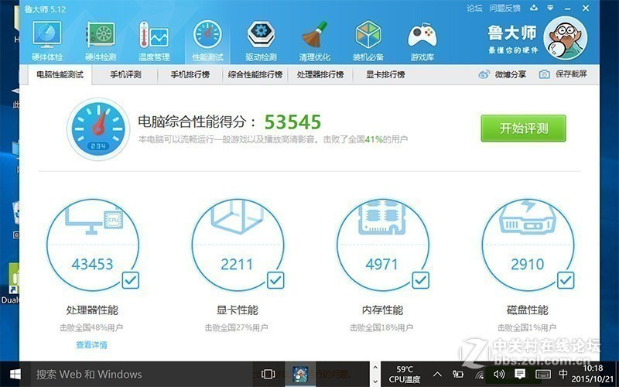Open the Action Center notification icon
Image resolution: width=619 pixels, height=387 pixels.
coord(520,374)
